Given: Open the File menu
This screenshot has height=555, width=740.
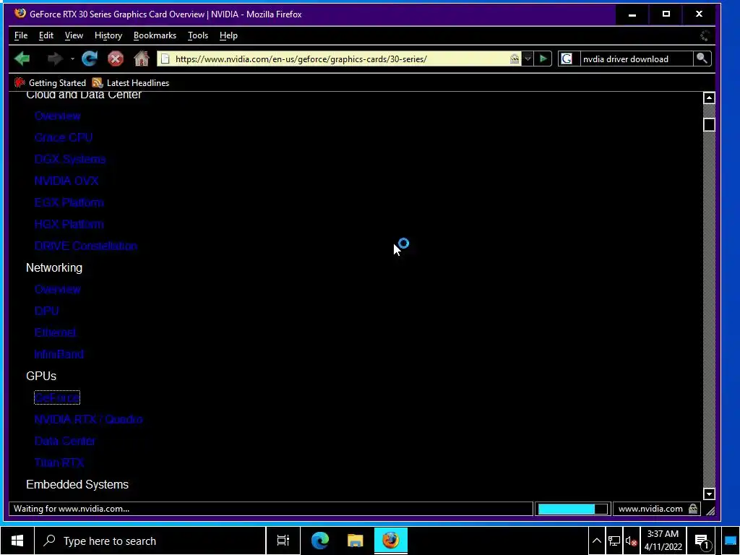Looking at the screenshot, I should [21, 35].
